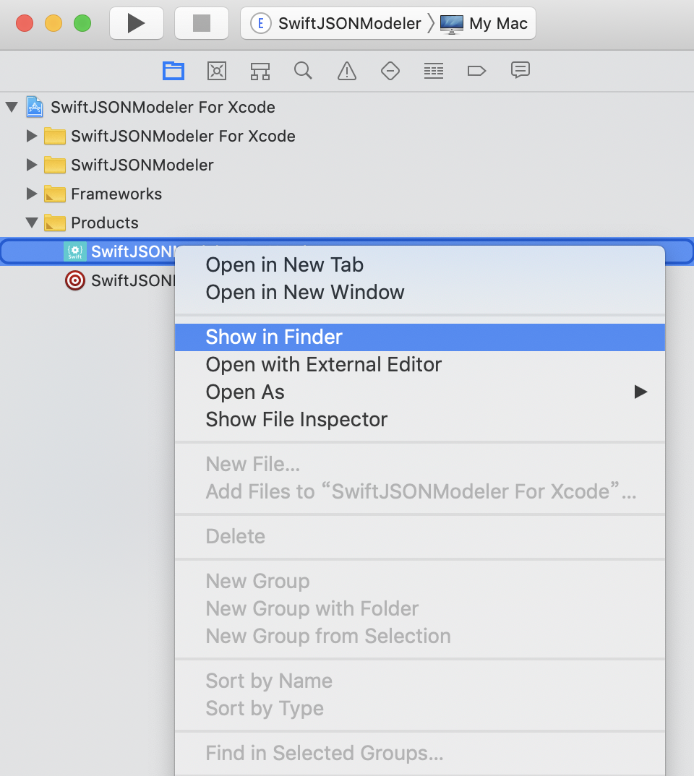The height and width of the screenshot is (776, 694).
Task: Show the Report navigator
Action: pos(520,71)
